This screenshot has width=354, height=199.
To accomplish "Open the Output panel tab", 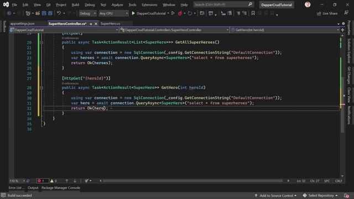I will click(33, 188).
